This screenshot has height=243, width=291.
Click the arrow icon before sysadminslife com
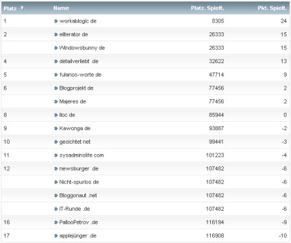tap(56, 155)
